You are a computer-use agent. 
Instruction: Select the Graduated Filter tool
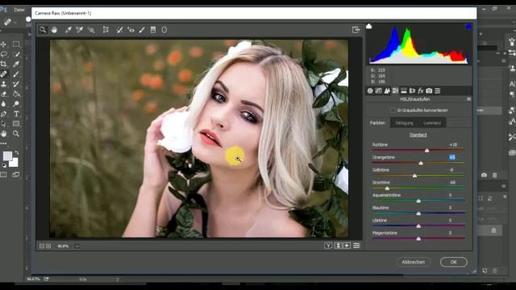[153, 30]
